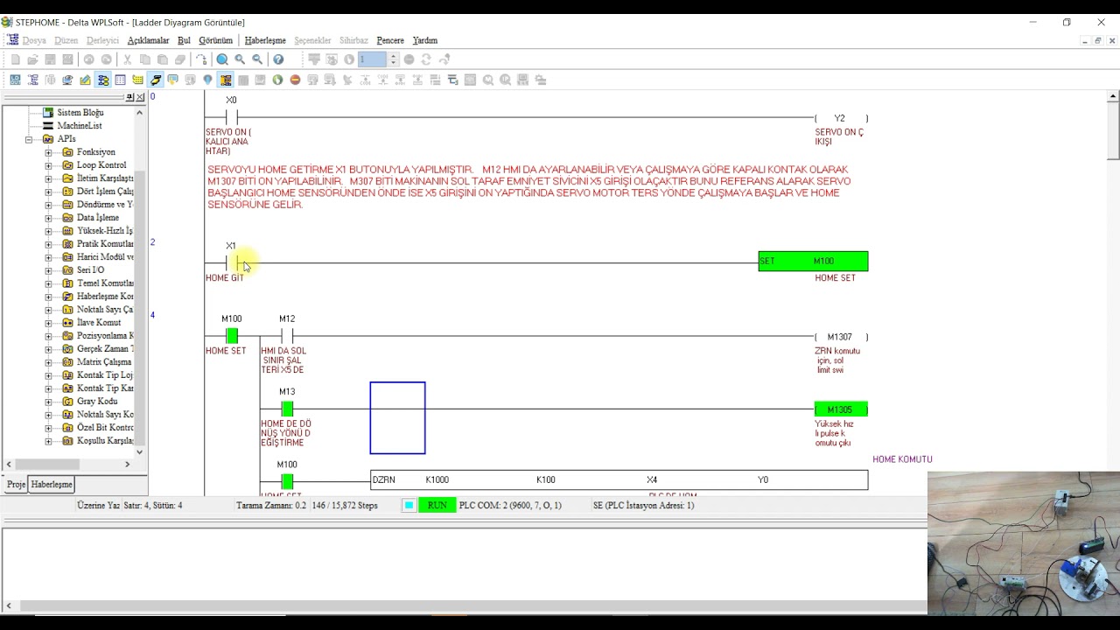Click the edit comments pencil icon
Viewport: 1120px width, 630px height.
(85, 80)
